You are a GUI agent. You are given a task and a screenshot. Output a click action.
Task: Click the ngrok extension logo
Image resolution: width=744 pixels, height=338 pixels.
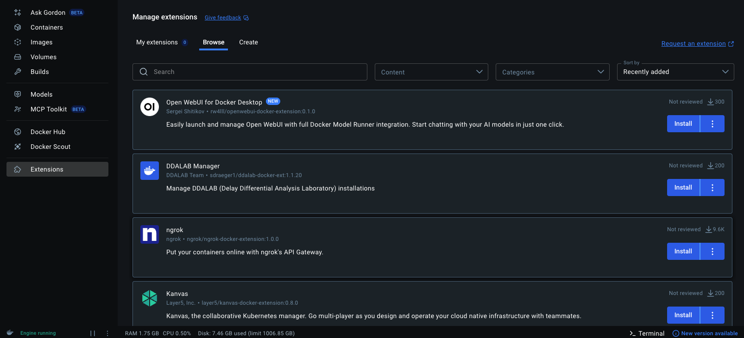pyautogui.click(x=150, y=234)
